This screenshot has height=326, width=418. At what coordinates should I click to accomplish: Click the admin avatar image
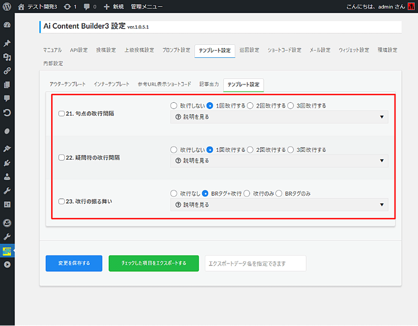(411, 6)
